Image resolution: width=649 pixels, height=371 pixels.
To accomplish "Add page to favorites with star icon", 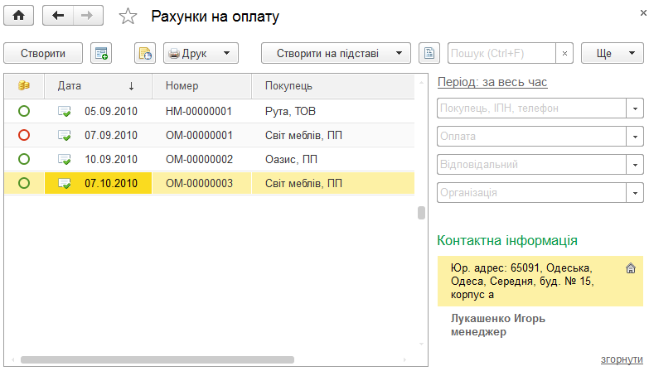I will (128, 17).
